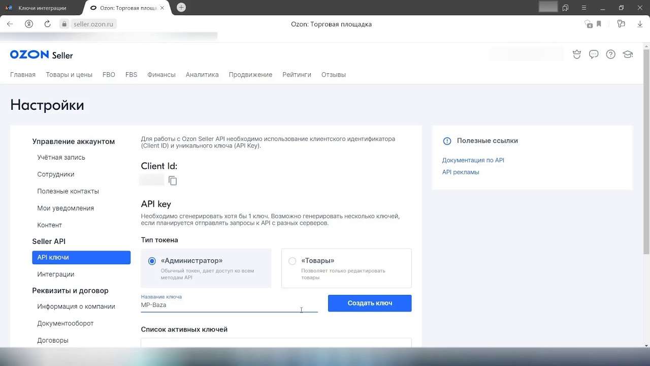Open Рейтинги menu

tap(297, 74)
